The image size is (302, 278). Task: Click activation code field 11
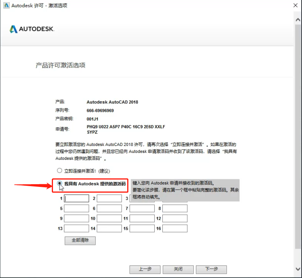point(142,219)
